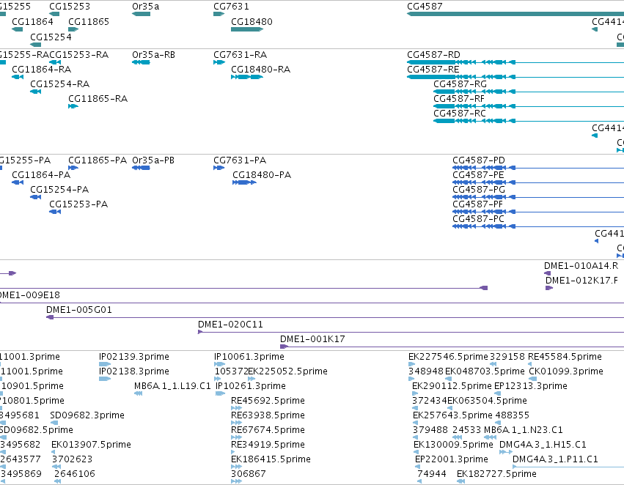Click protein CG7631-PA label

240,160
